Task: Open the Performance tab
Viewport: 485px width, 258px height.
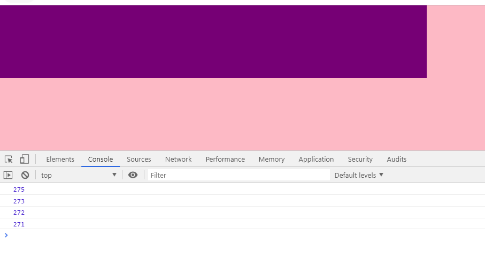Action: pos(225,159)
